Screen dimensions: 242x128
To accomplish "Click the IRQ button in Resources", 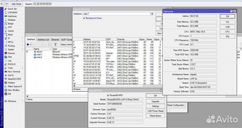I will 228,37.
